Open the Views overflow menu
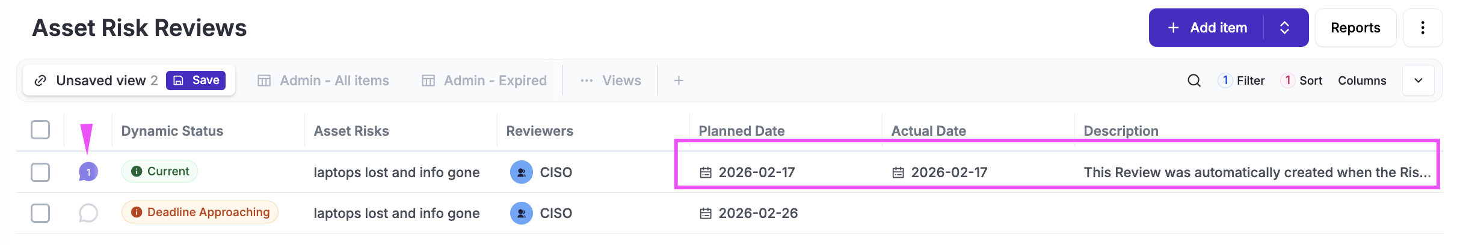This screenshot has width=1457, height=245. point(611,80)
